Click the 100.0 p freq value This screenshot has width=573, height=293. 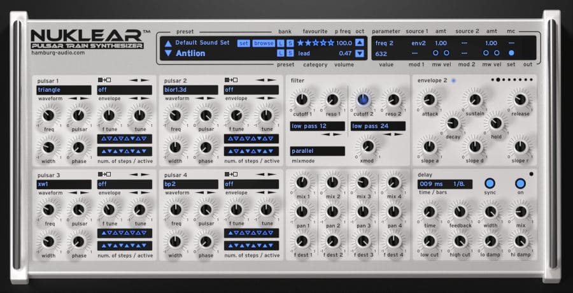[344, 43]
